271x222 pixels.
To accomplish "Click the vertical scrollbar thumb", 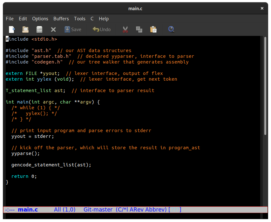I will (265, 86).
